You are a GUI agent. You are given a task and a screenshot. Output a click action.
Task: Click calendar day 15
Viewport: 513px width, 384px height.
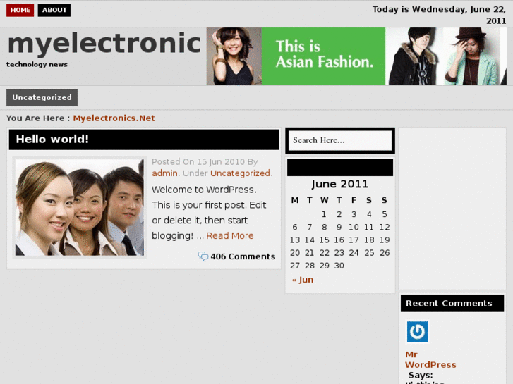324,240
